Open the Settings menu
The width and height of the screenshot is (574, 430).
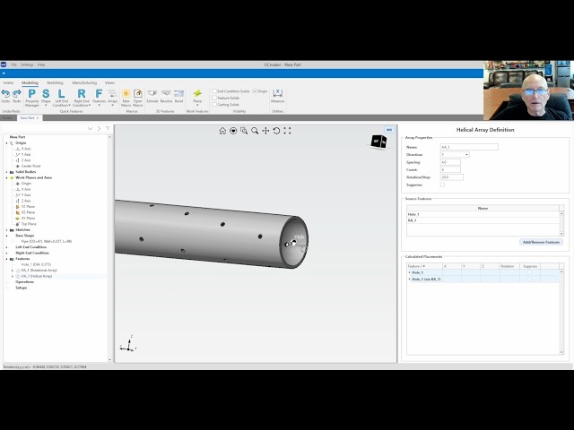point(27,64)
